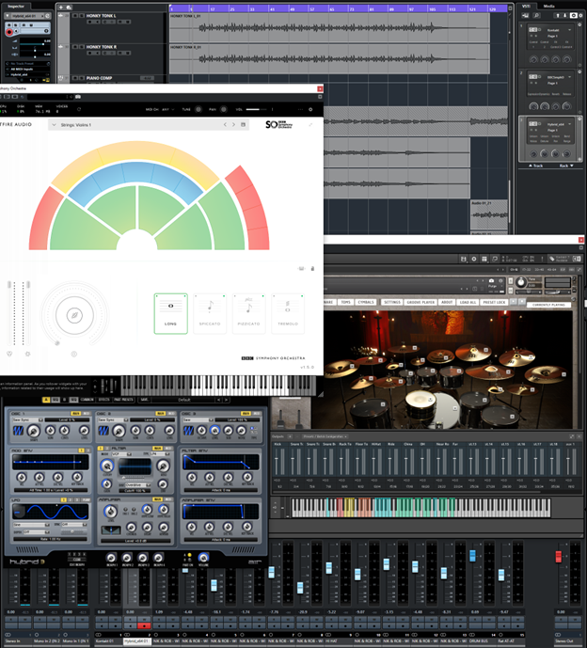587x648 pixels.
Task: Click the red record enable button in Inspector
Action: 9,32
